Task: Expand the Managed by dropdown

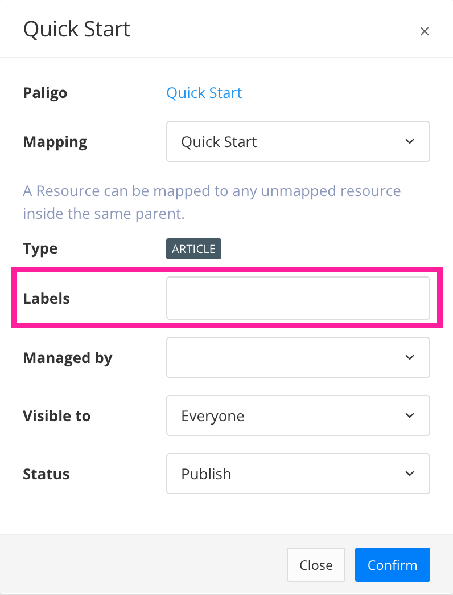Action: 298,357
